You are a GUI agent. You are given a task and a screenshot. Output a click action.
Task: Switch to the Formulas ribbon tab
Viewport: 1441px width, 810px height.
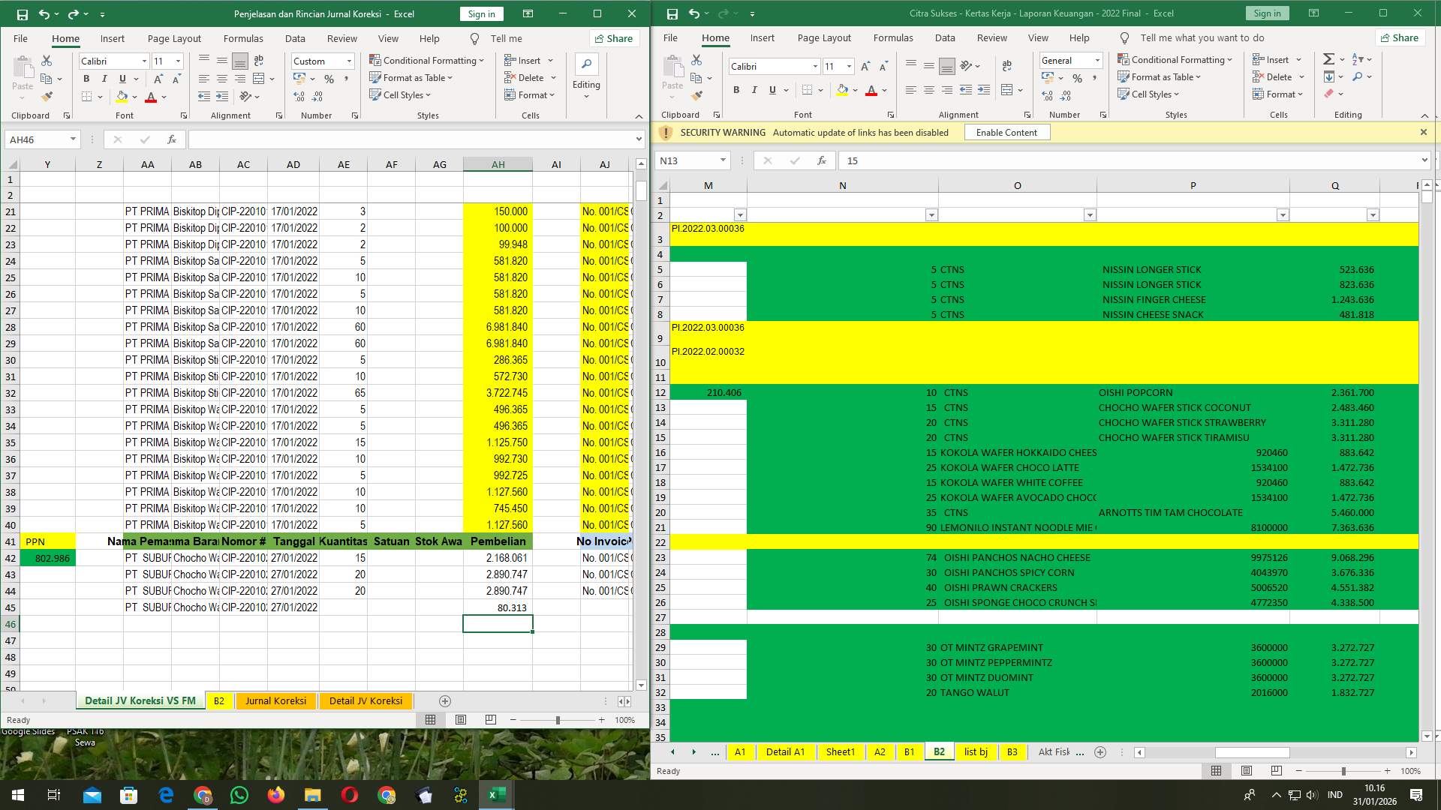point(243,38)
